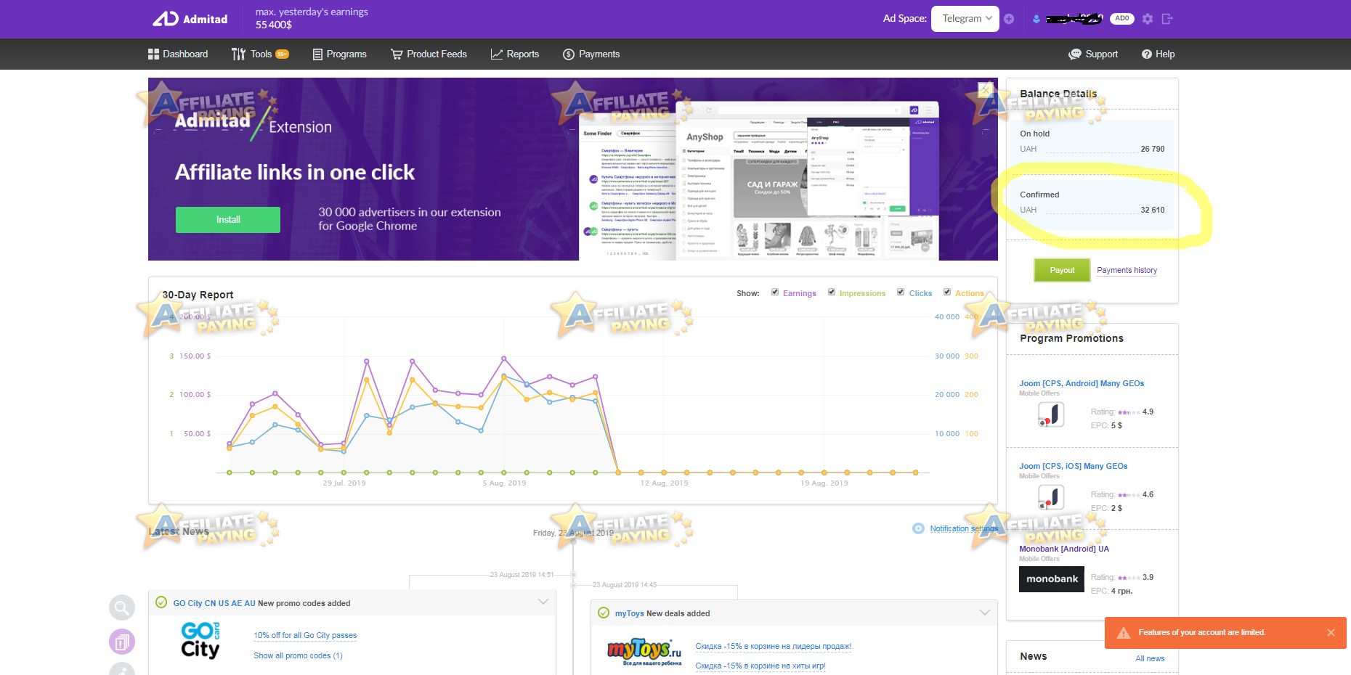This screenshot has width=1351, height=675.
Task: Open the Tools menu
Action: pos(260,54)
